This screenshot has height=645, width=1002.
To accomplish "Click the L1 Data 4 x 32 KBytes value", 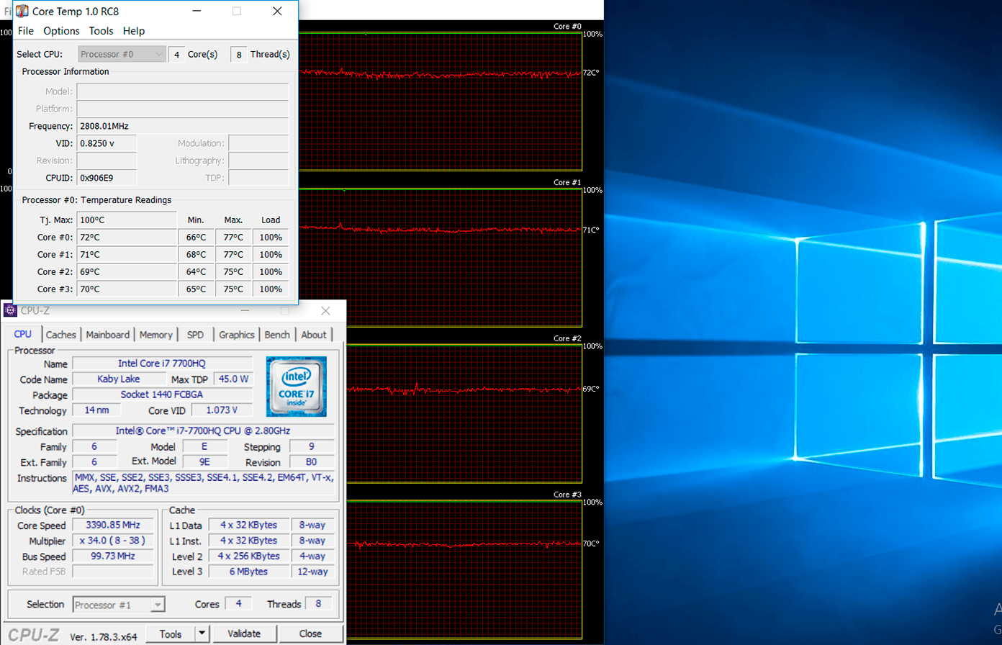I will [x=248, y=525].
